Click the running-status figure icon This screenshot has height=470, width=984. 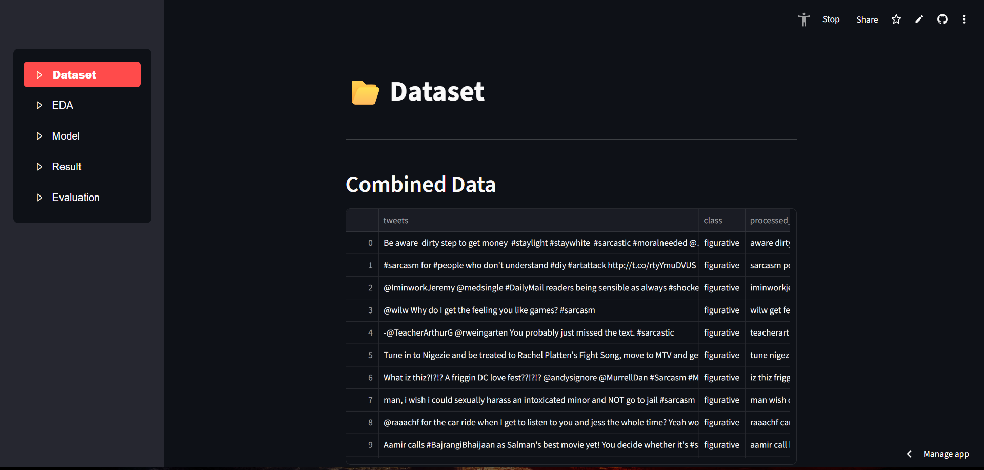[x=804, y=19]
